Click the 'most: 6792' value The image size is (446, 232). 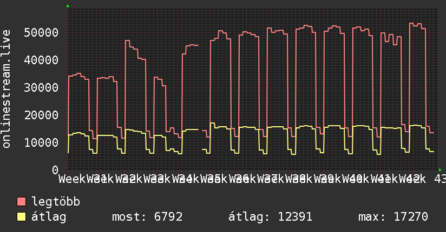[x=147, y=217]
